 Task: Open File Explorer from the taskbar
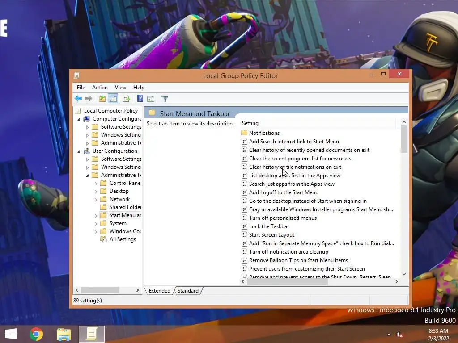[64, 334]
